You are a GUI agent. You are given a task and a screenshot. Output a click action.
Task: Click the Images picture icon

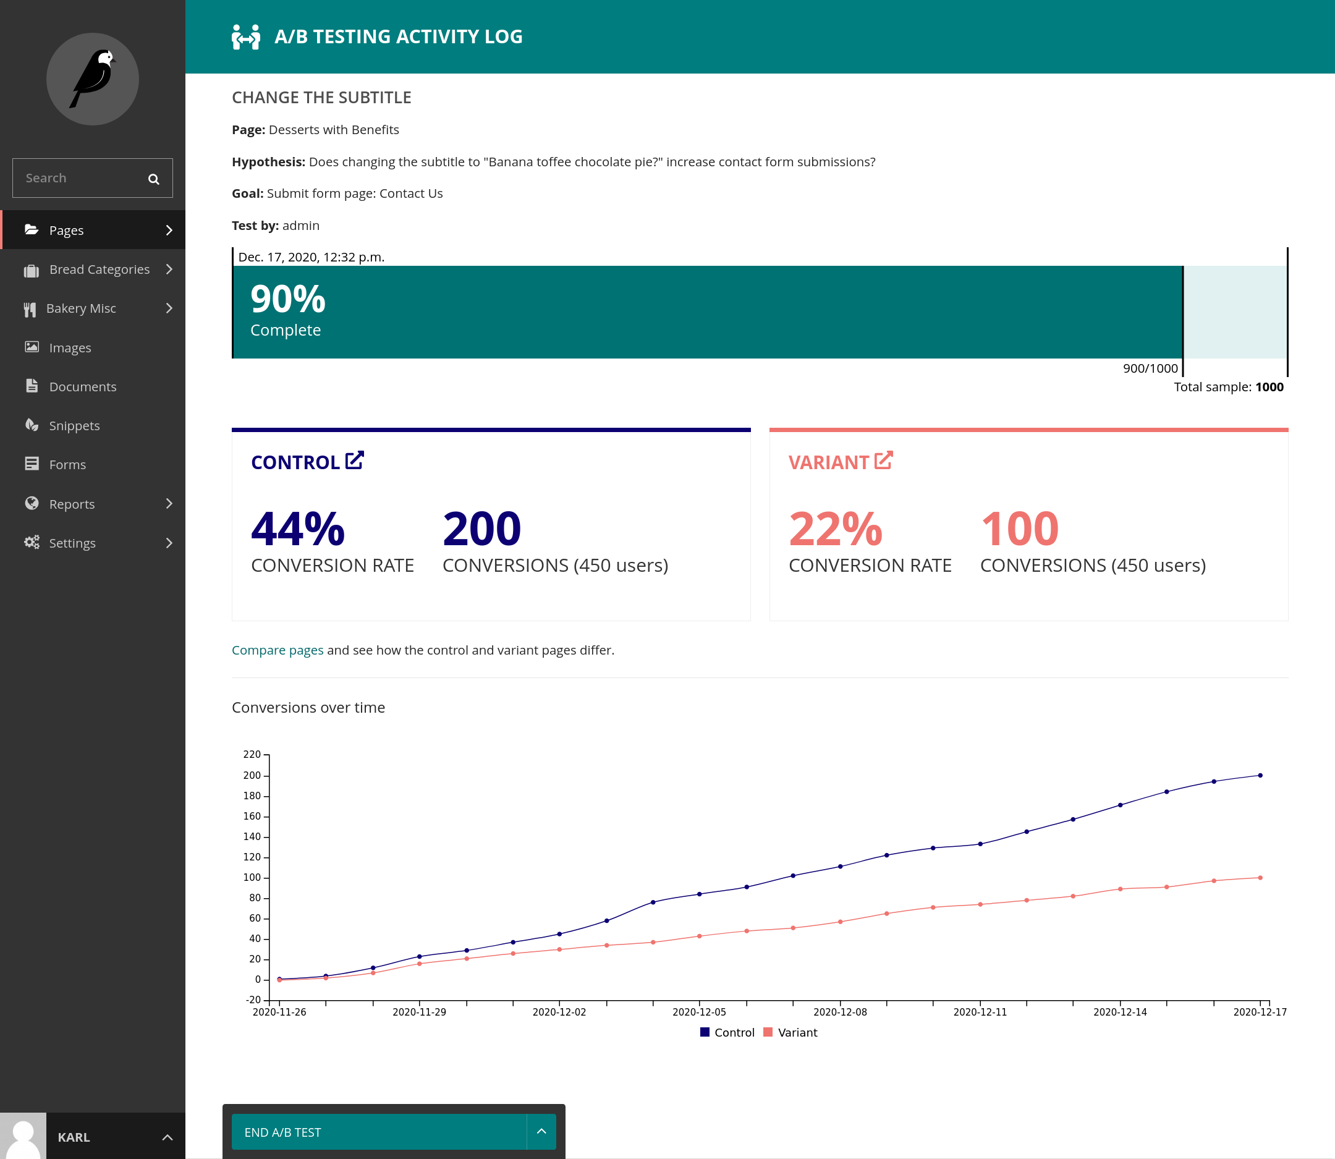32,347
